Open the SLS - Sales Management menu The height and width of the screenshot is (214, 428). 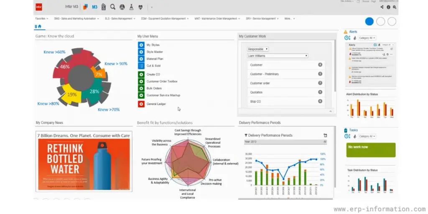tap(120, 18)
